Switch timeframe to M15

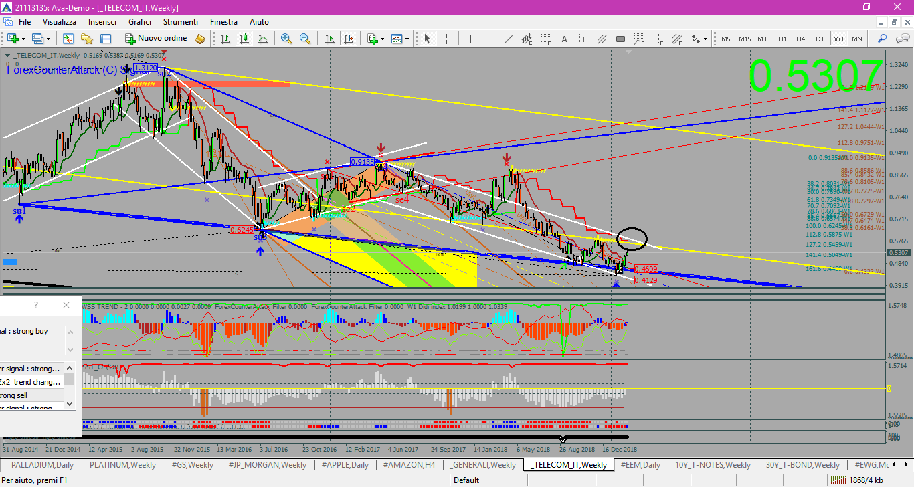[x=745, y=39]
